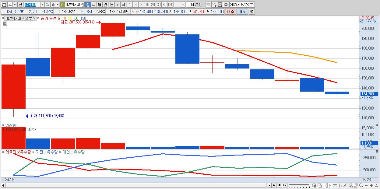Screen dimensions: 380x189
Task: Click the 거래량 volume panel label
Action: [x=11, y=125]
